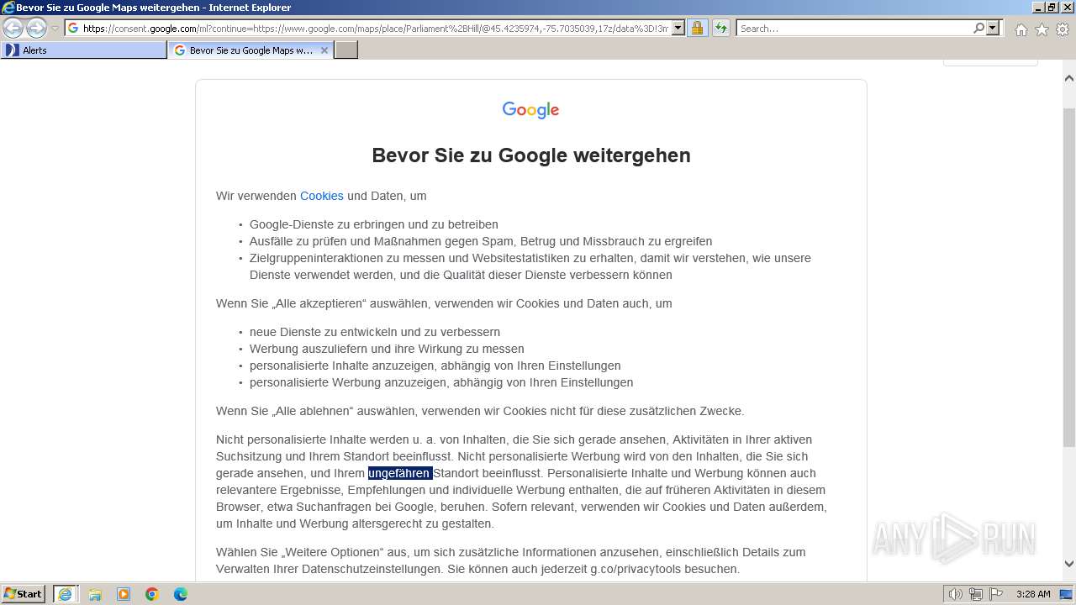
Task: Click the Google logo on the page
Action: 530,110
